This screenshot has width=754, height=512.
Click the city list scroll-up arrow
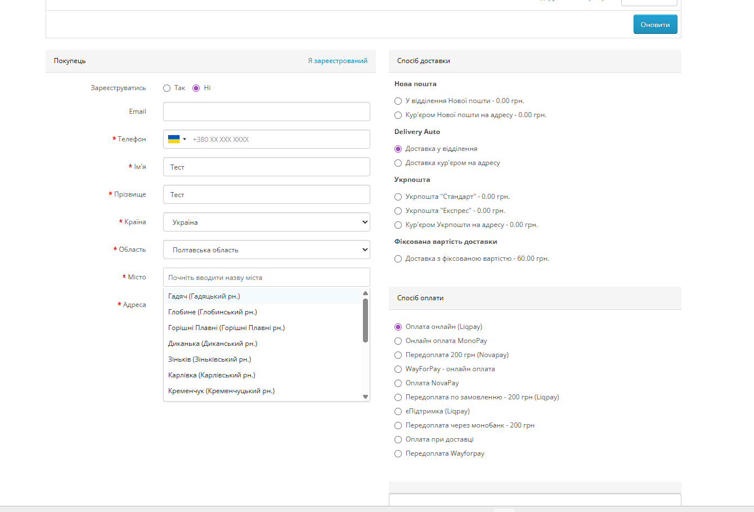pyautogui.click(x=365, y=293)
